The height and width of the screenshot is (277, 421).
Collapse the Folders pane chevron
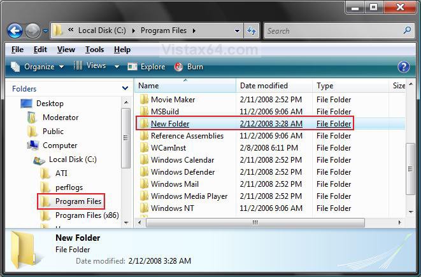click(125, 88)
